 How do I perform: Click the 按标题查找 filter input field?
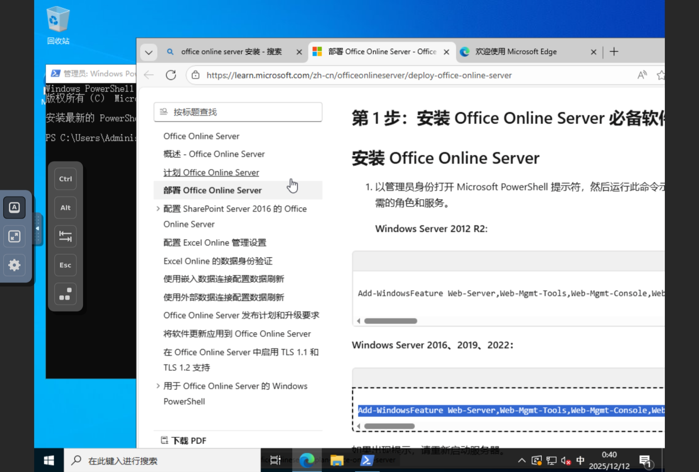238,112
